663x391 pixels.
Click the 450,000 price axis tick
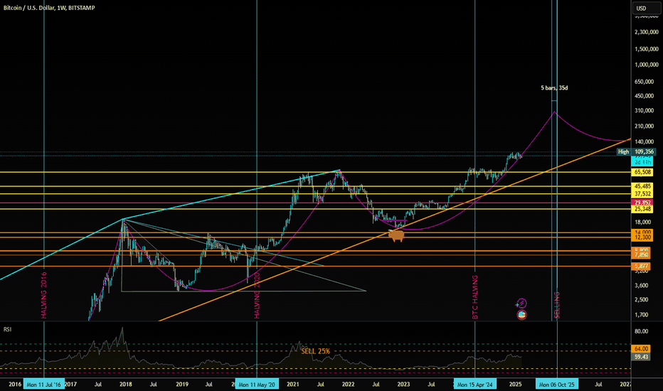644,96
